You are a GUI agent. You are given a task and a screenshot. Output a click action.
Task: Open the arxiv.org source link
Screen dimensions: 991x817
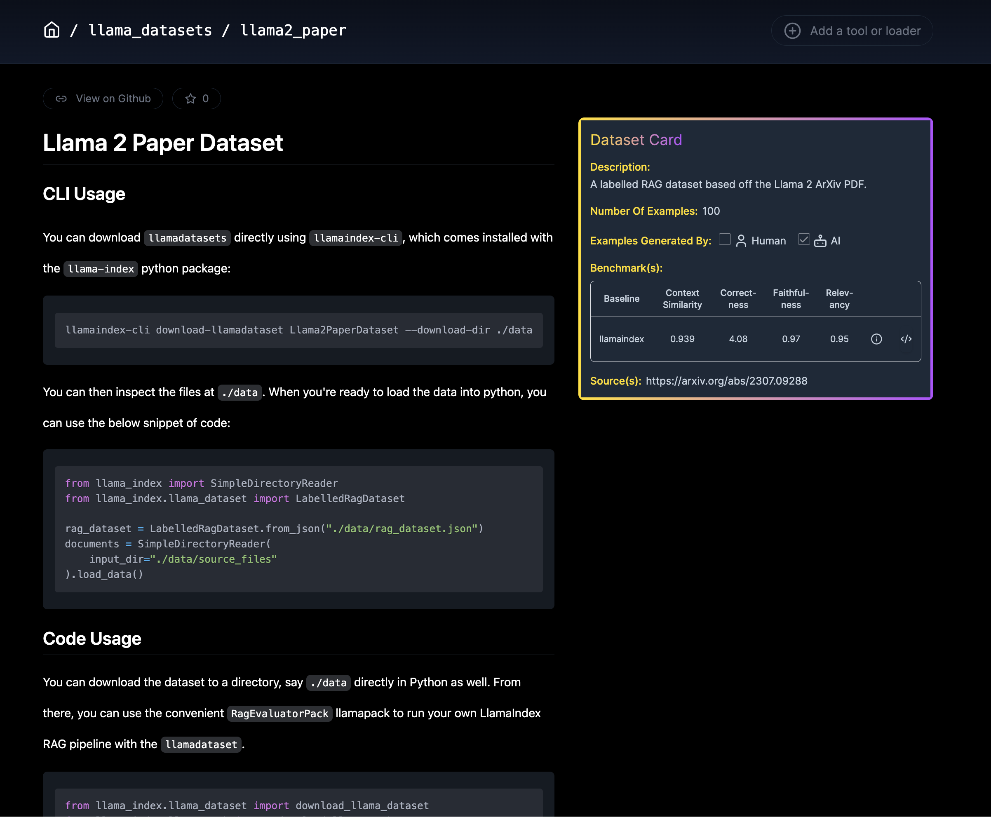pos(726,381)
